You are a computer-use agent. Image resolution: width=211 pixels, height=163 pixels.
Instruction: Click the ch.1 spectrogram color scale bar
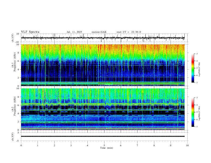tap(193, 68)
